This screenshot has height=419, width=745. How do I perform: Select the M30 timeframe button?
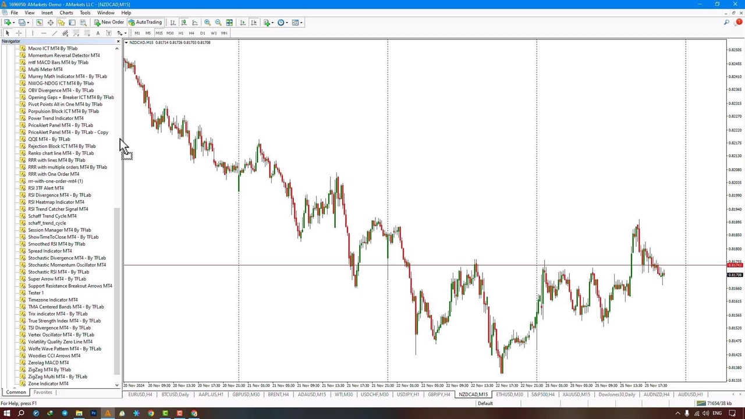pos(169,33)
